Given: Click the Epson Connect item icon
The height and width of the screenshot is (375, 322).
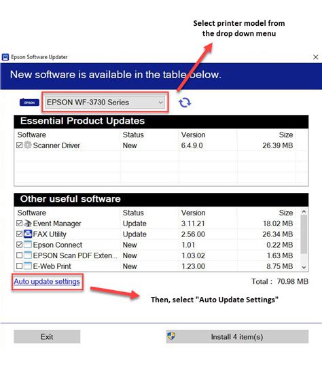Looking at the screenshot, I should 28,245.
